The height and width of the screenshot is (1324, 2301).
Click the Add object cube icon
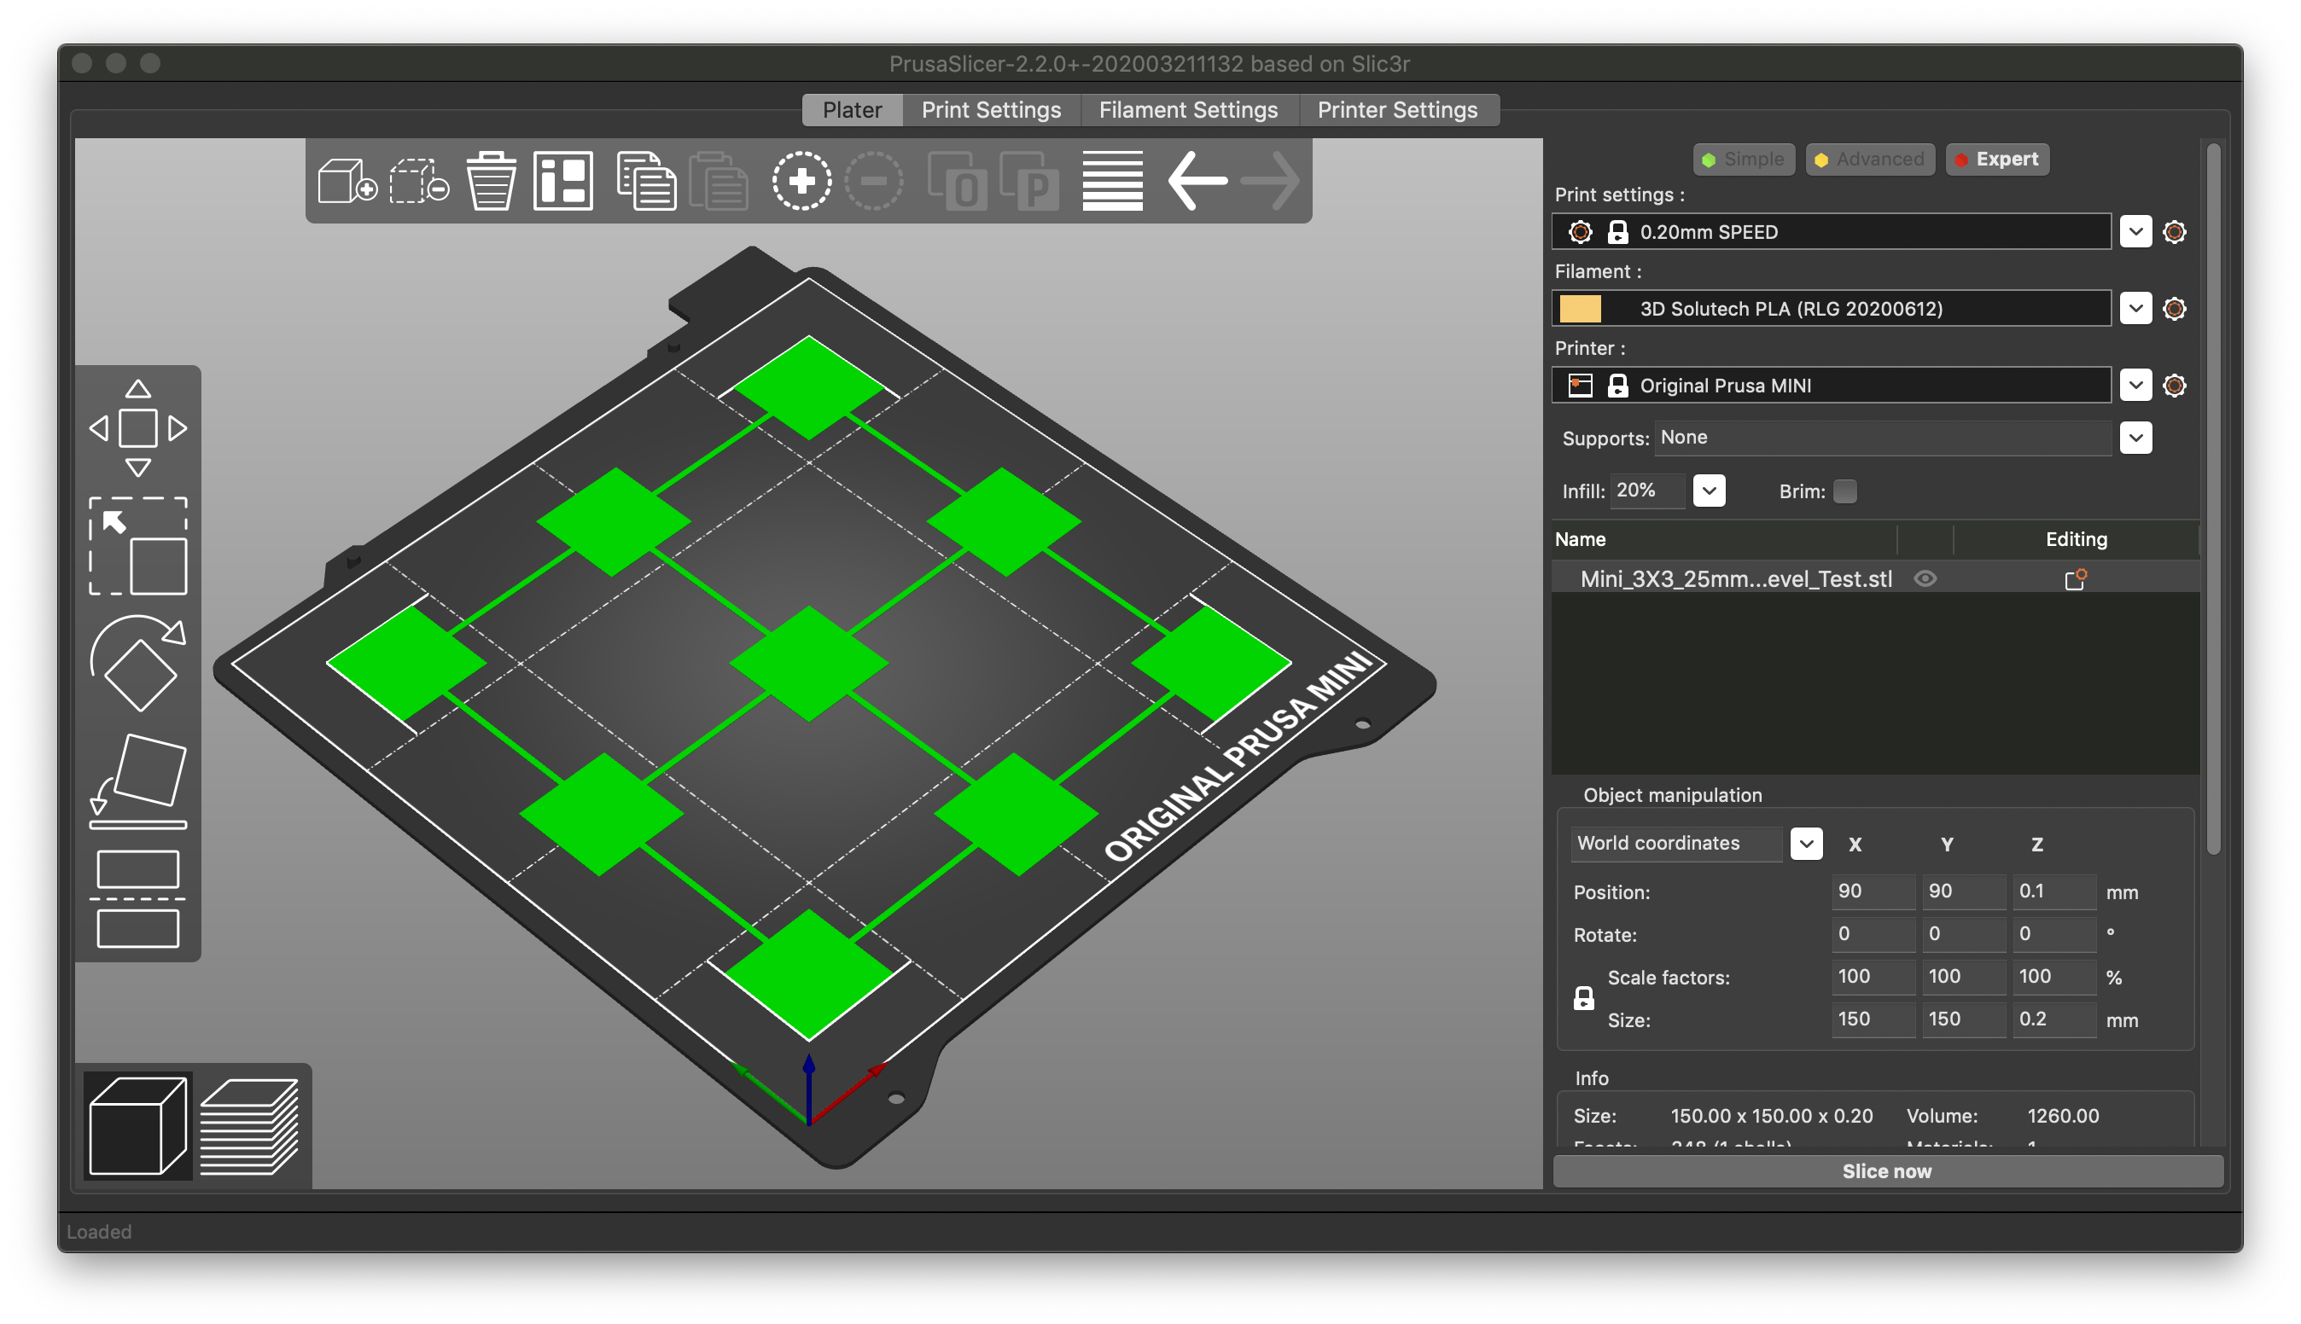click(x=347, y=181)
